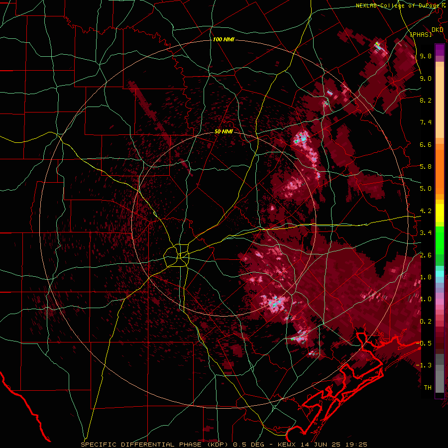Pick the pink swatch on the color bar
448x448 pixels.
point(440,302)
